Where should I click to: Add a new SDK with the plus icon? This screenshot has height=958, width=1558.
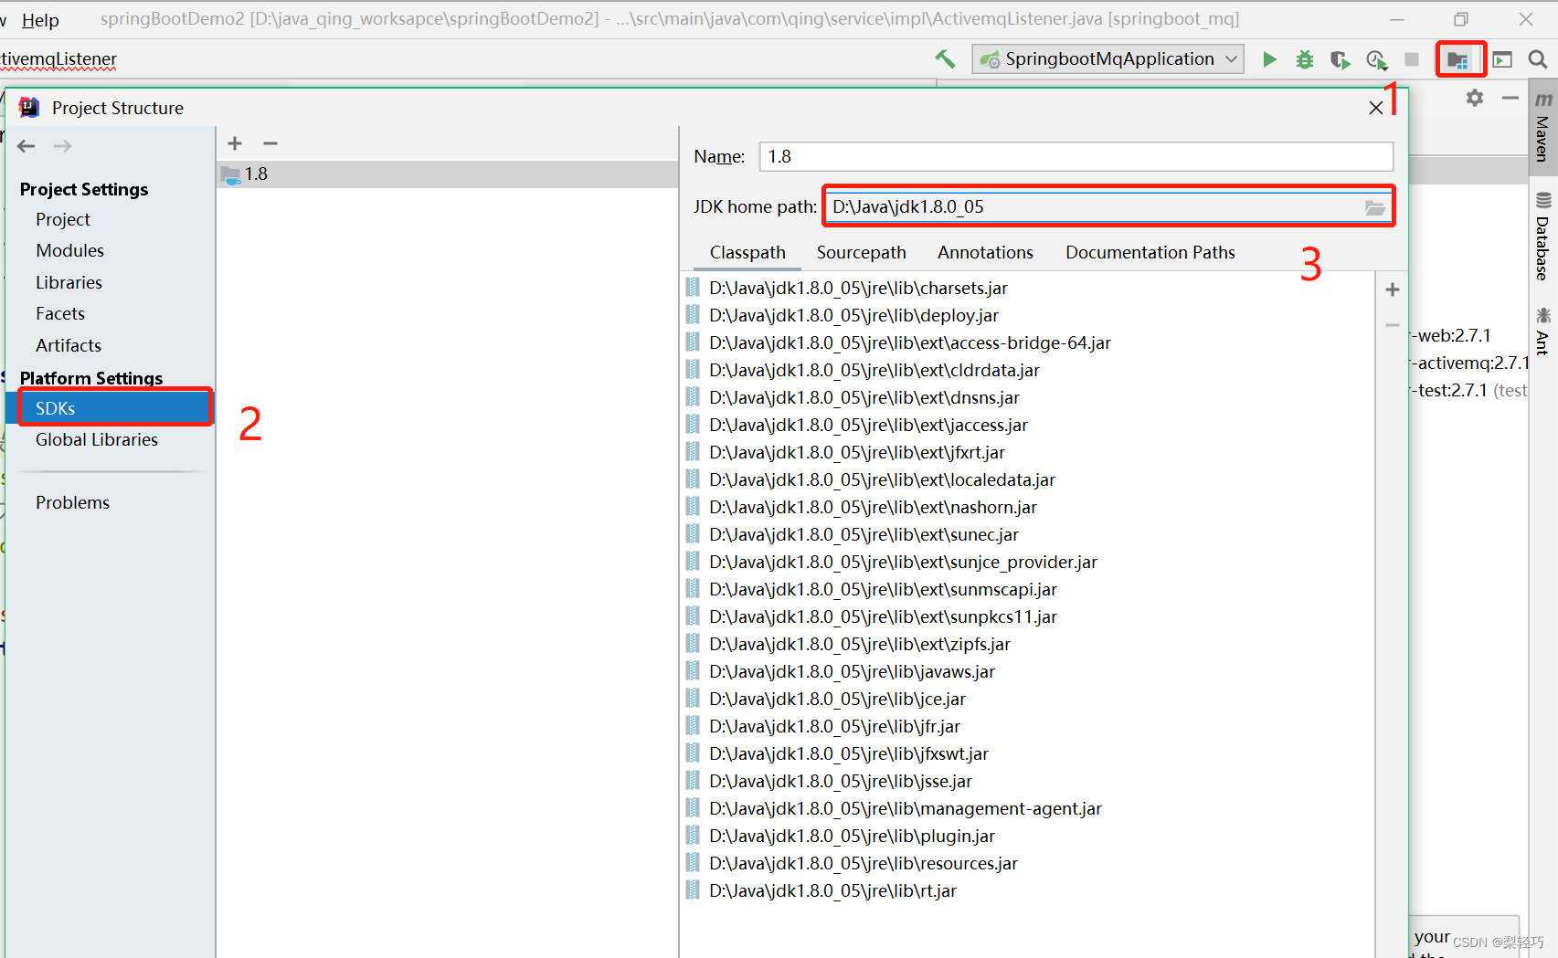235,143
